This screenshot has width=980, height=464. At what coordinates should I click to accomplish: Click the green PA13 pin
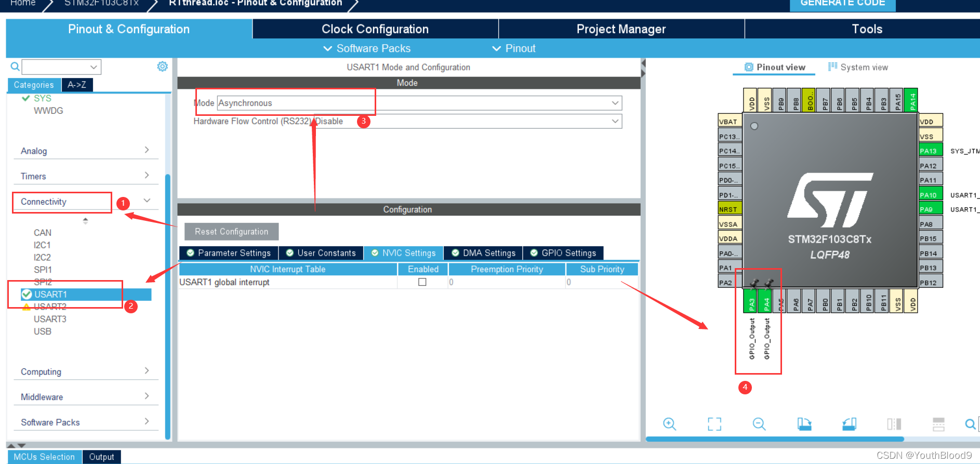tap(930, 151)
